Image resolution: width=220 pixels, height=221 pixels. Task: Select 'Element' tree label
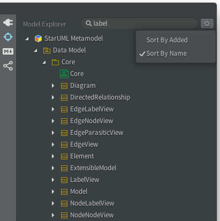point(82,156)
